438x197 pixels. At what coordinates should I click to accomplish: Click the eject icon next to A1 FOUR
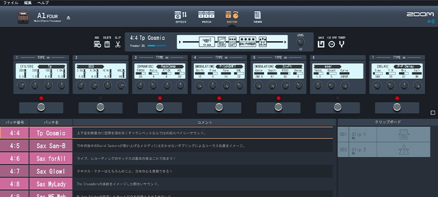[x=68, y=18]
